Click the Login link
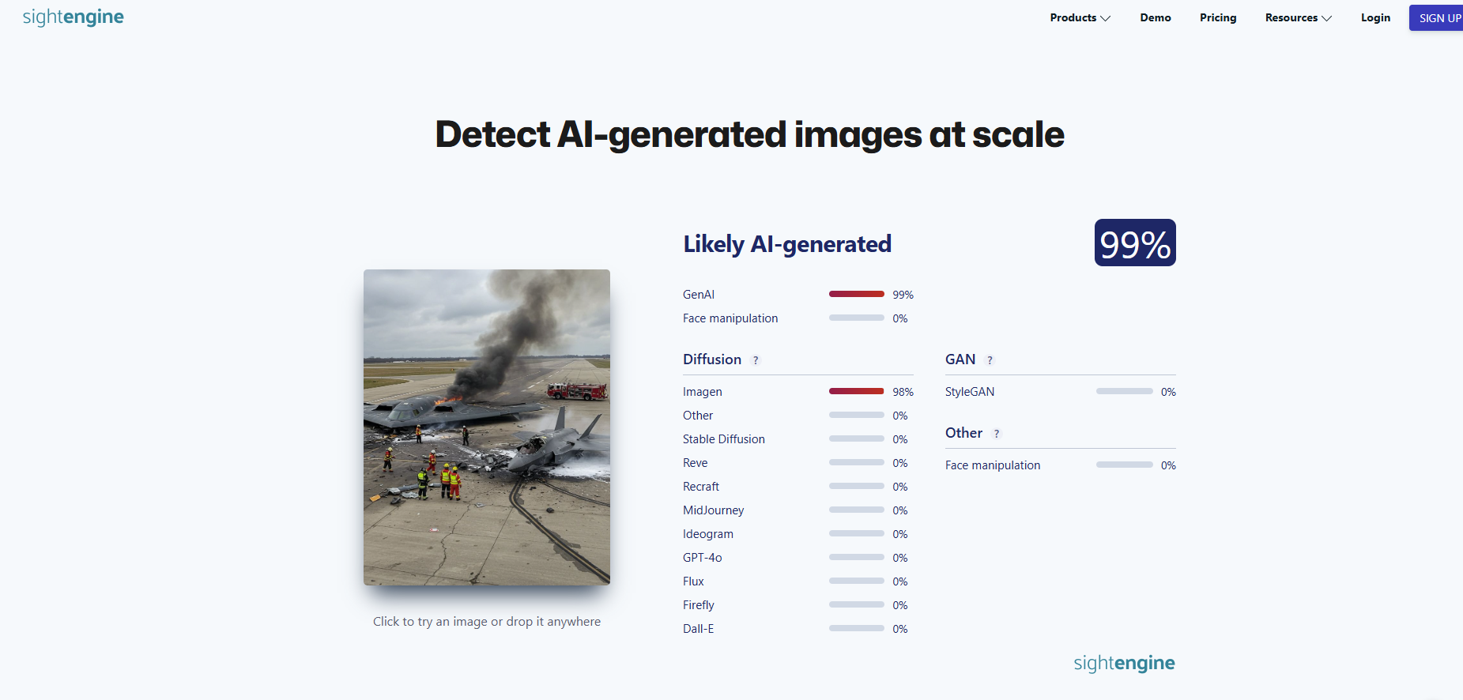Screen dimensions: 1463x700 [x=1375, y=17]
